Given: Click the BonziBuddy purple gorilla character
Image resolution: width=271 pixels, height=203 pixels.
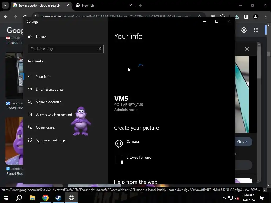Looking at the screenshot, I should [81, 121].
